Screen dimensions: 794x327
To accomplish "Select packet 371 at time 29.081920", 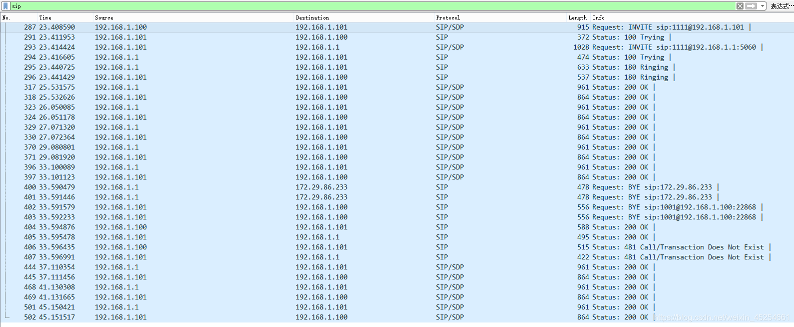I will pyautogui.click(x=397, y=157).
